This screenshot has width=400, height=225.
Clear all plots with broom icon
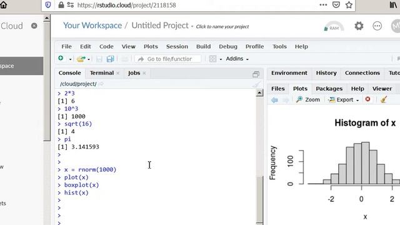pyautogui.click(x=384, y=99)
